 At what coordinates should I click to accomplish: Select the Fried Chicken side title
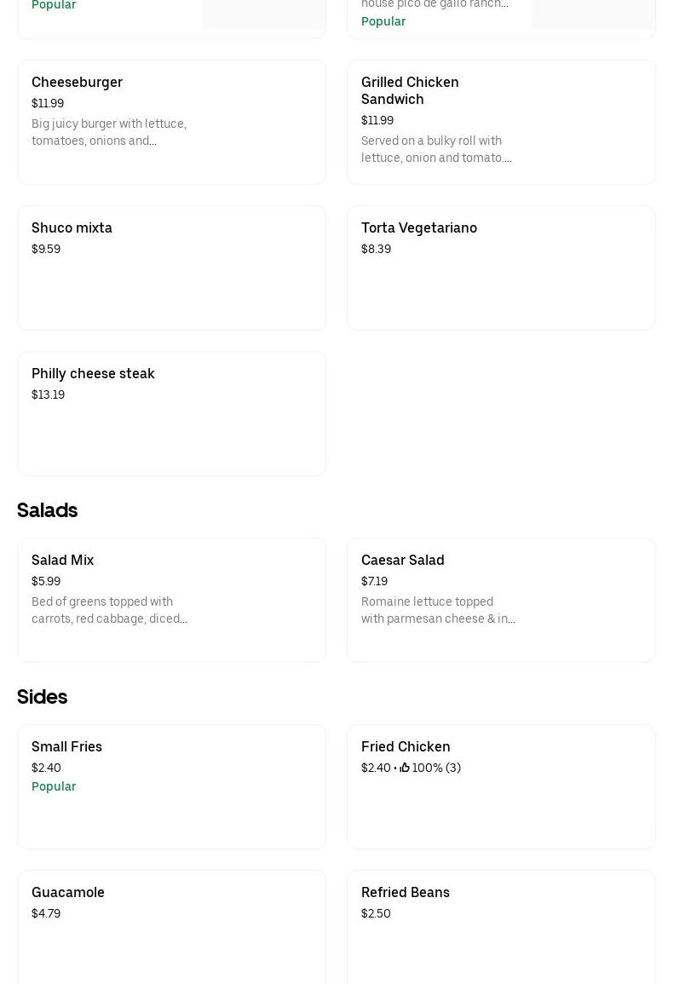point(406,746)
